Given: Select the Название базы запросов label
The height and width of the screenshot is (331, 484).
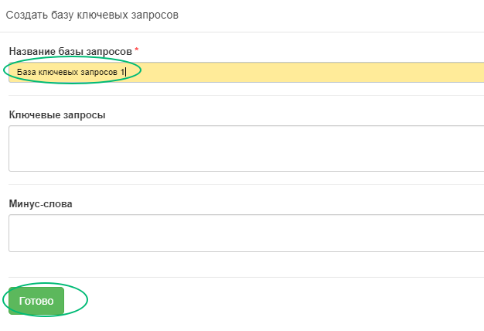Looking at the screenshot, I should coord(70,51).
